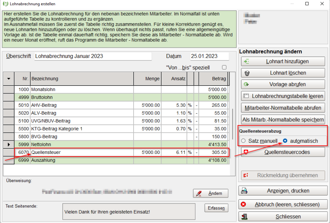This screenshot has width=330, height=223.
Task: Select the BVG-Beitrag cell
Action: 82,137
